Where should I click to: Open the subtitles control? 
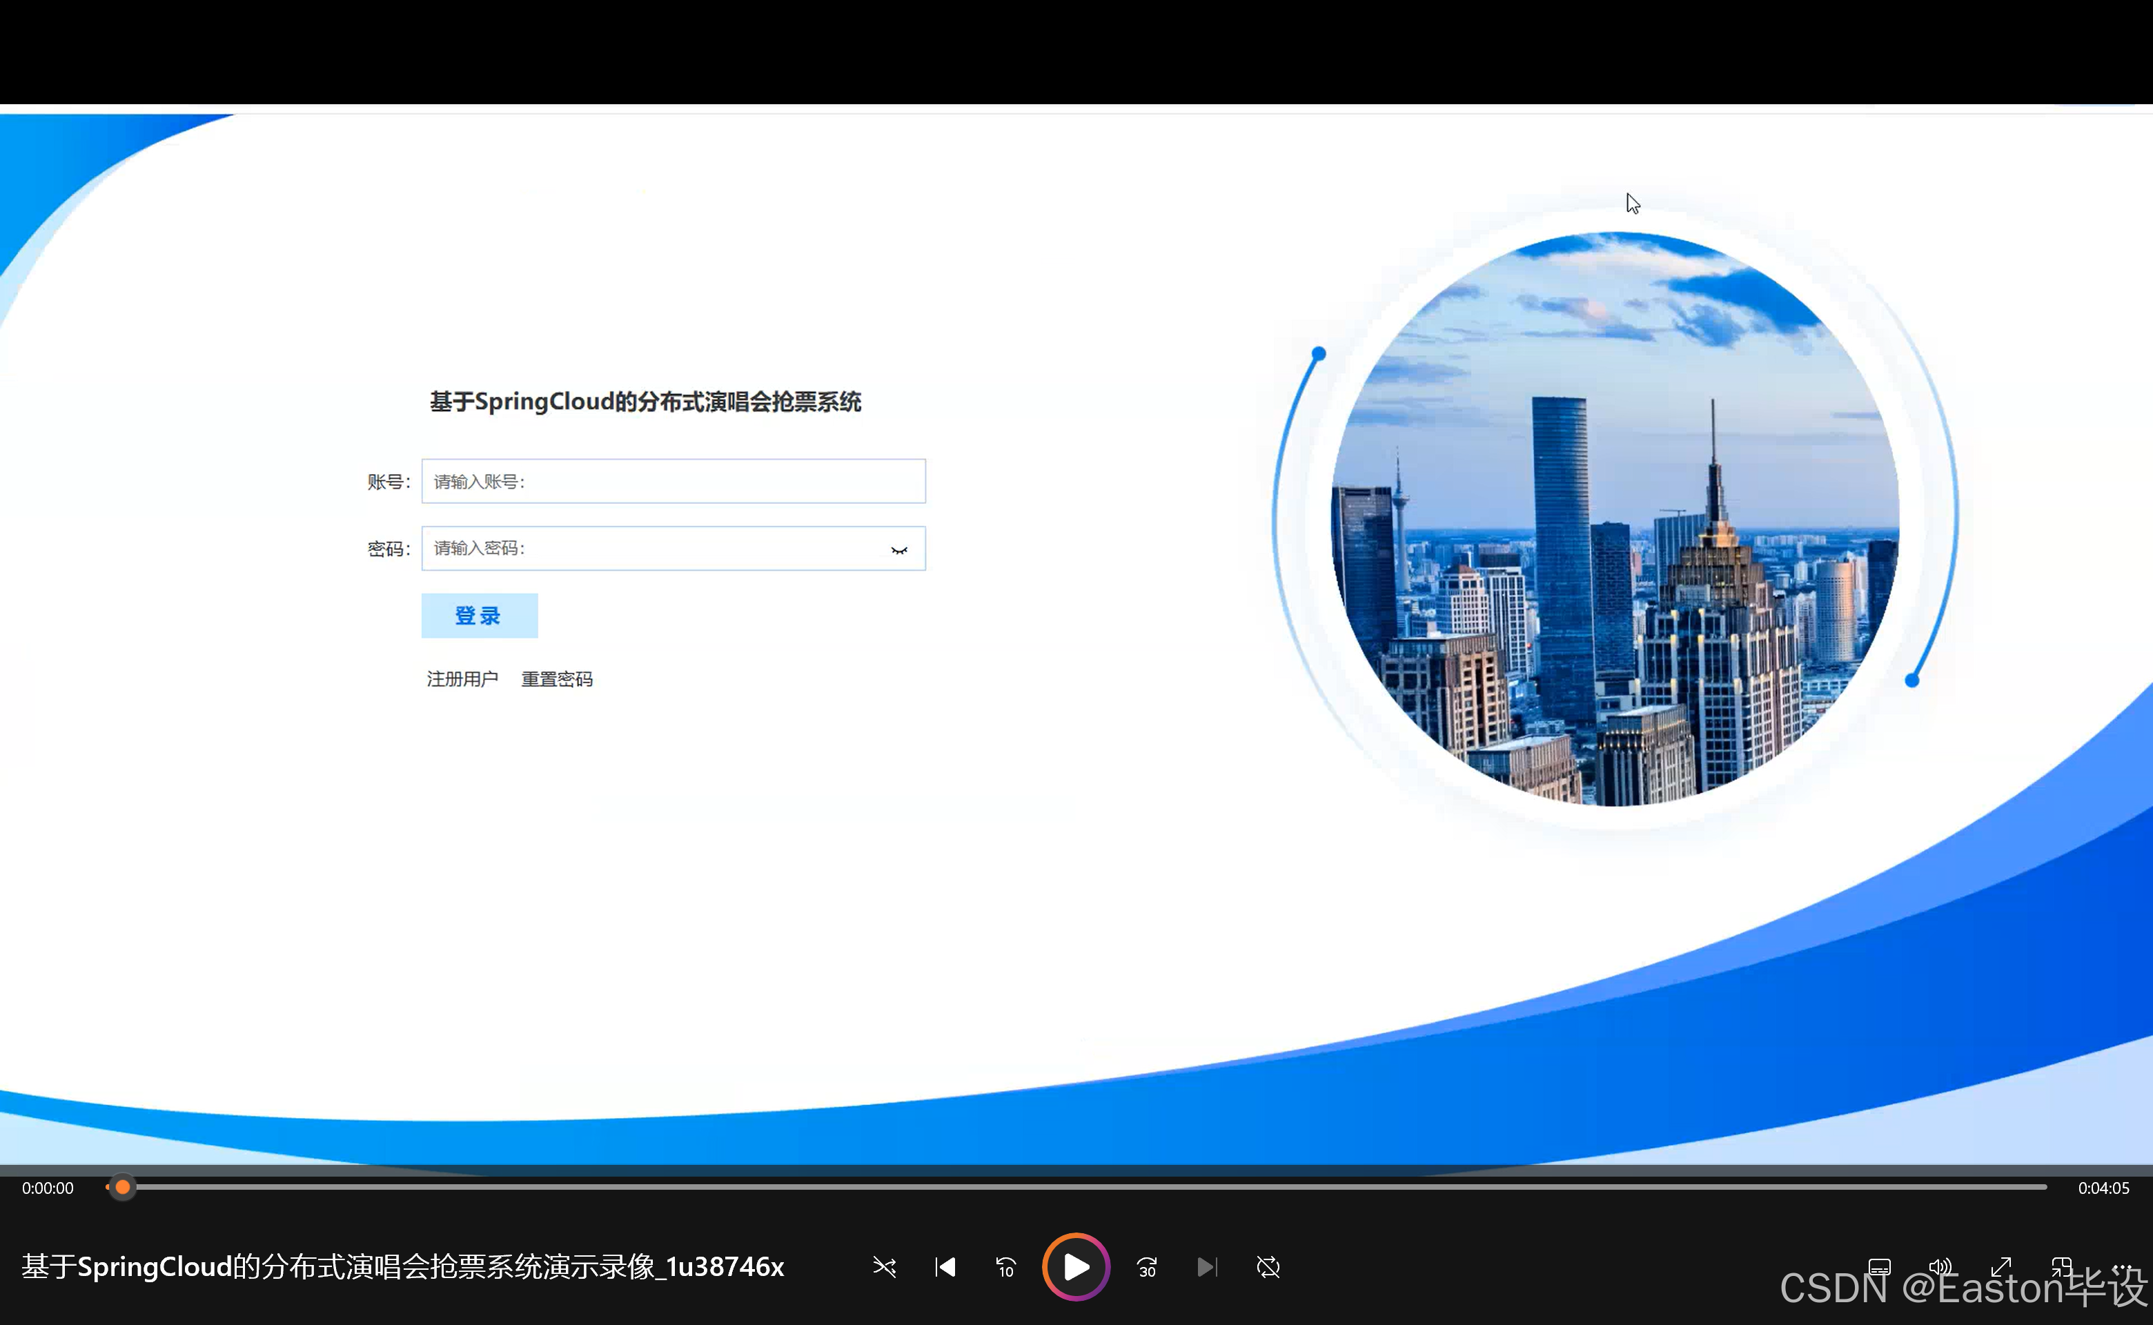[1880, 1267]
